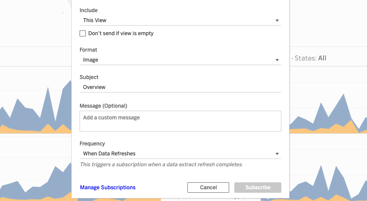Click the Subscribe button
The image size is (367, 201).
point(258,188)
